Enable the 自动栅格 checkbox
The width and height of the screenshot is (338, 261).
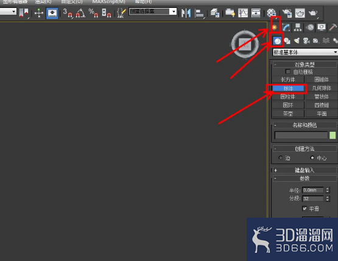(288, 71)
